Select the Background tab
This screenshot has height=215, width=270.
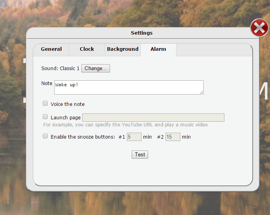pyautogui.click(x=123, y=49)
